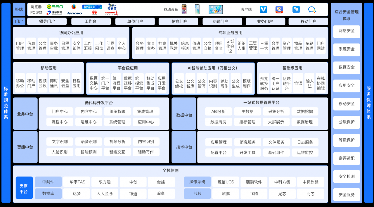Select the 业务门户 portal tab

(x=265, y=21)
